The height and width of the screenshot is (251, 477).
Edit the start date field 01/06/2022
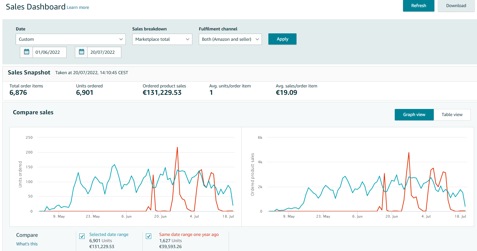(x=49, y=52)
